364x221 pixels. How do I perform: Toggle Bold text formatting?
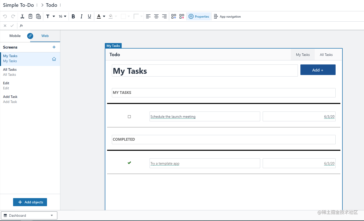click(73, 16)
